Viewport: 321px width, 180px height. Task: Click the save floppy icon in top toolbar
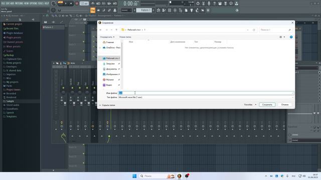(220, 3)
